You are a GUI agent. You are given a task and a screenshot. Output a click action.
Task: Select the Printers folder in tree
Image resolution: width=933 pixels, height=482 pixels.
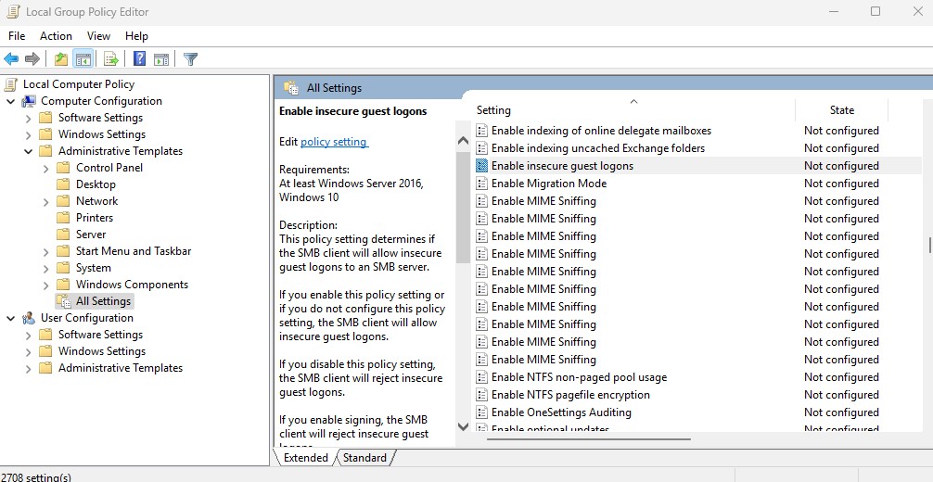95,218
